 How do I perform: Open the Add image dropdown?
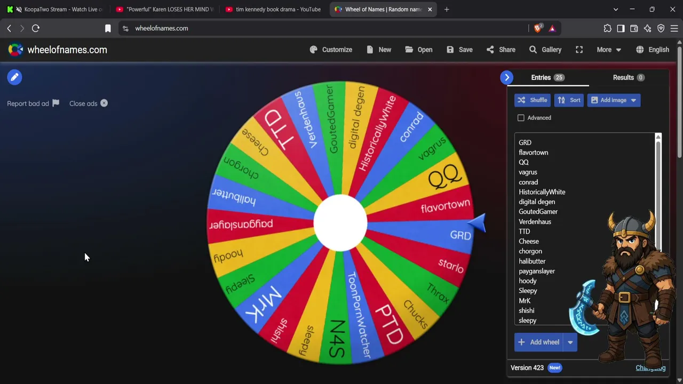(614, 100)
